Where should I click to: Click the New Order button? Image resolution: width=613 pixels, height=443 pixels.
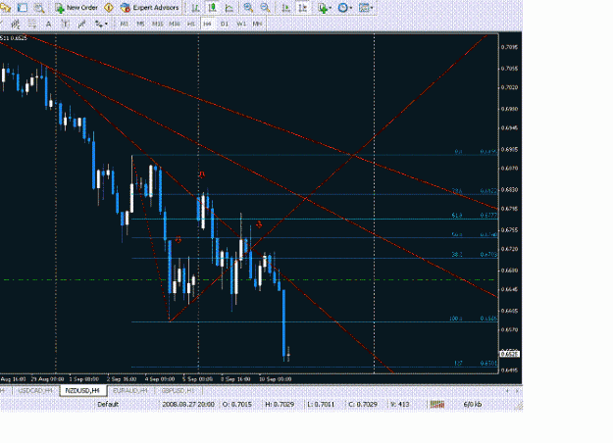[77, 8]
